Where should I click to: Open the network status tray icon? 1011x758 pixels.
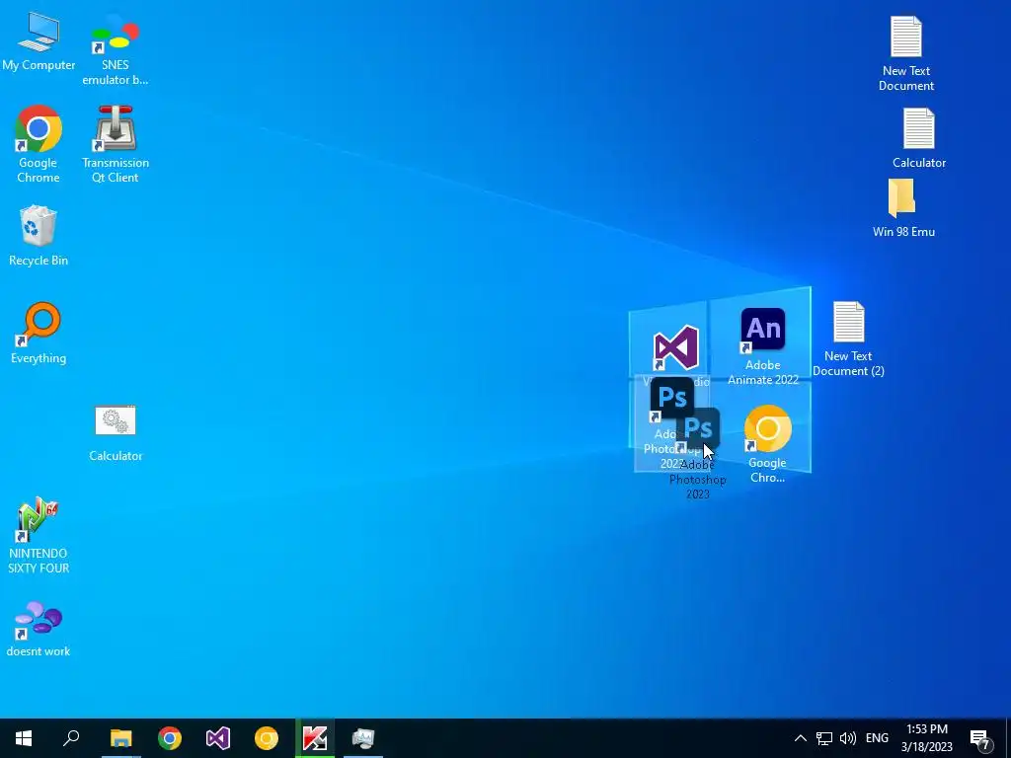coord(824,738)
